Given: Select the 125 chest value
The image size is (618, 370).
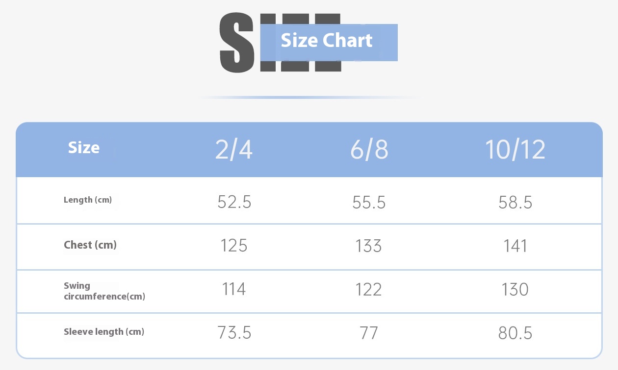Looking at the screenshot, I should pyautogui.click(x=234, y=245).
